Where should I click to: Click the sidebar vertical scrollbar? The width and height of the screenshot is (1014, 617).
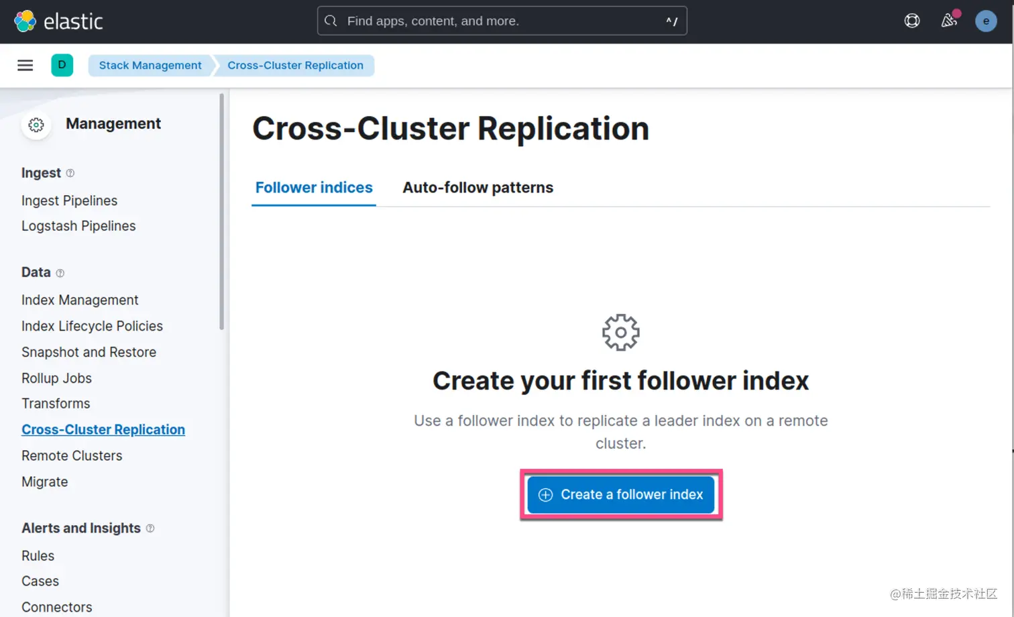pos(221,211)
